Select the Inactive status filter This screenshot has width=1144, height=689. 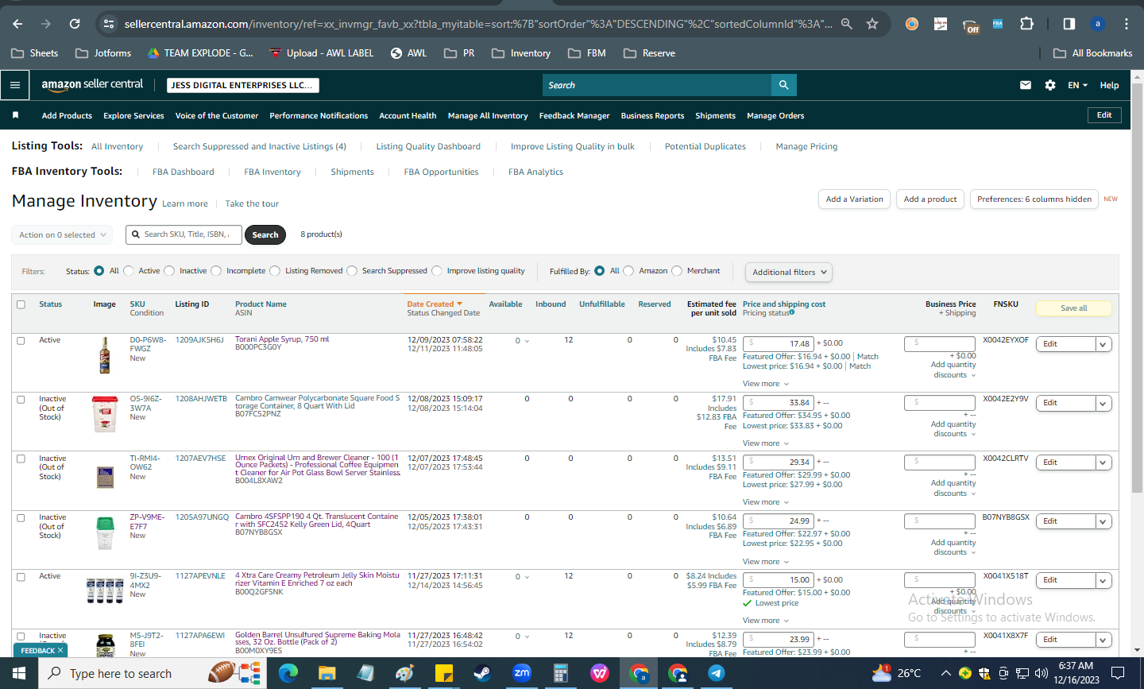coord(169,271)
